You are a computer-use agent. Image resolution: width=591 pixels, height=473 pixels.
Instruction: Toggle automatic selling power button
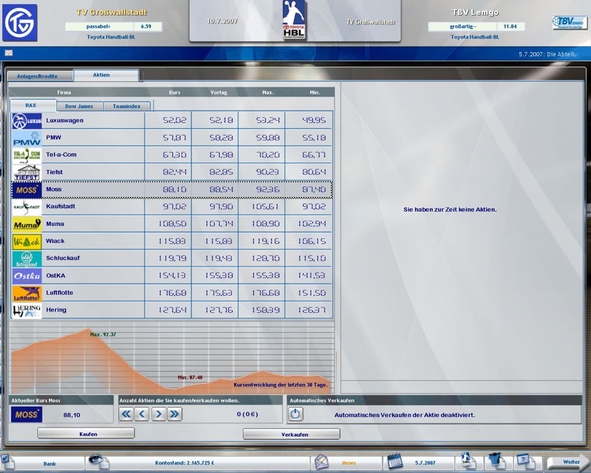(x=295, y=414)
